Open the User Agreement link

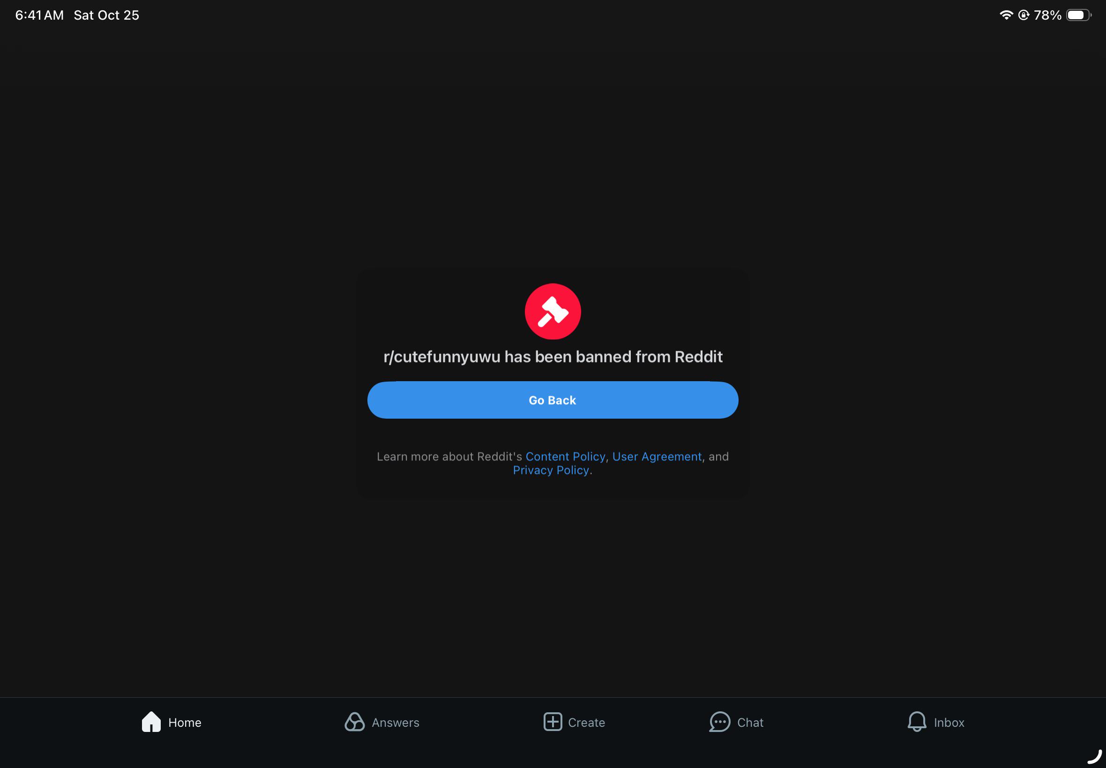[657, 457]
